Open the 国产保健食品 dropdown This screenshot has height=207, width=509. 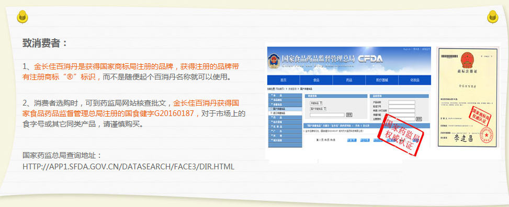[x=318, y=109]
